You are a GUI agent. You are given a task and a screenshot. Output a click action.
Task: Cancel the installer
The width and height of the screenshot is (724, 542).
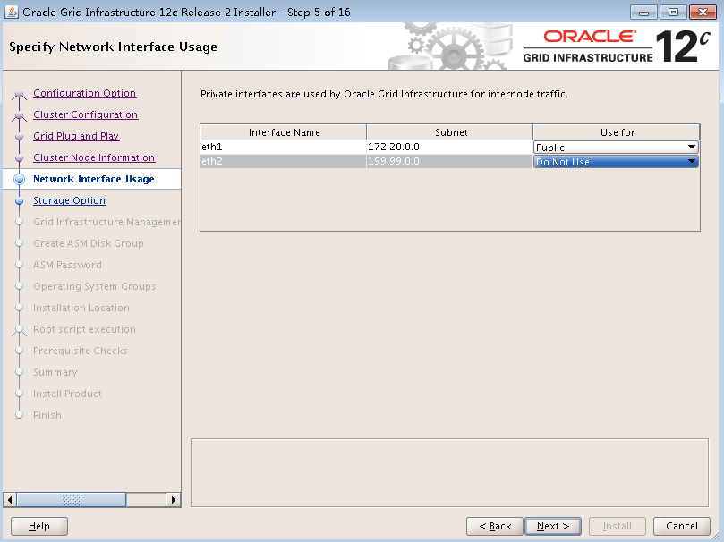[x=682, y=526]
